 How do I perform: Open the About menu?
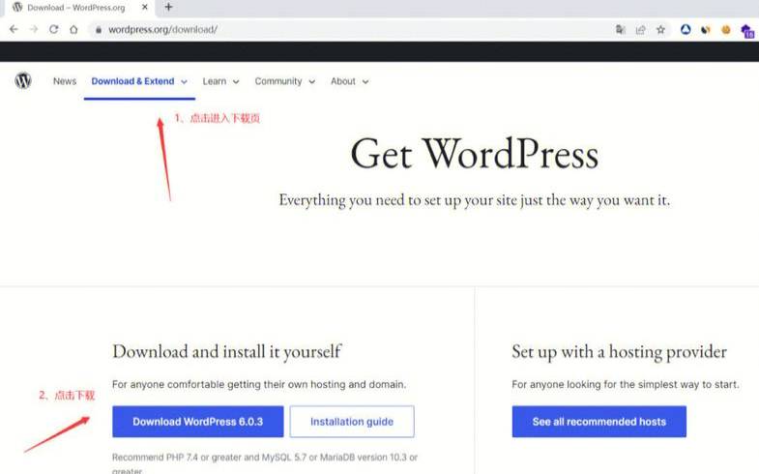coord(343,81)
